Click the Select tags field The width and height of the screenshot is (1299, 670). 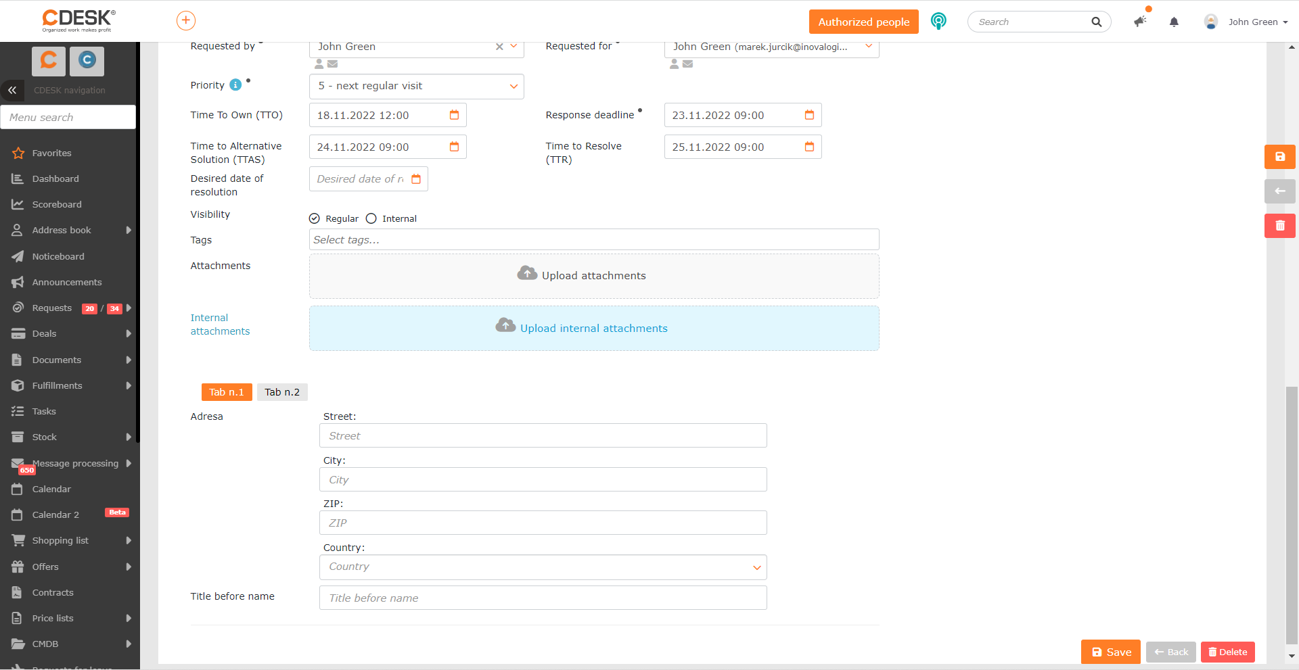(594, 239)
